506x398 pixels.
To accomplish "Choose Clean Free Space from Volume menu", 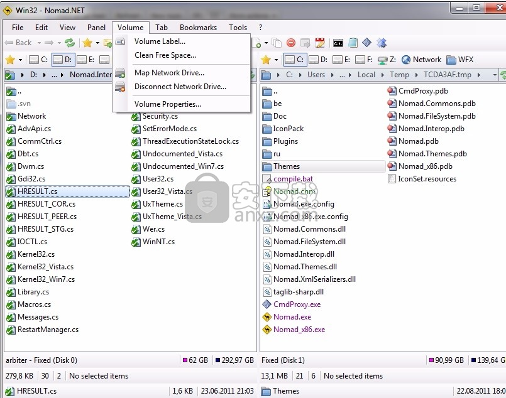I will 182,55.
